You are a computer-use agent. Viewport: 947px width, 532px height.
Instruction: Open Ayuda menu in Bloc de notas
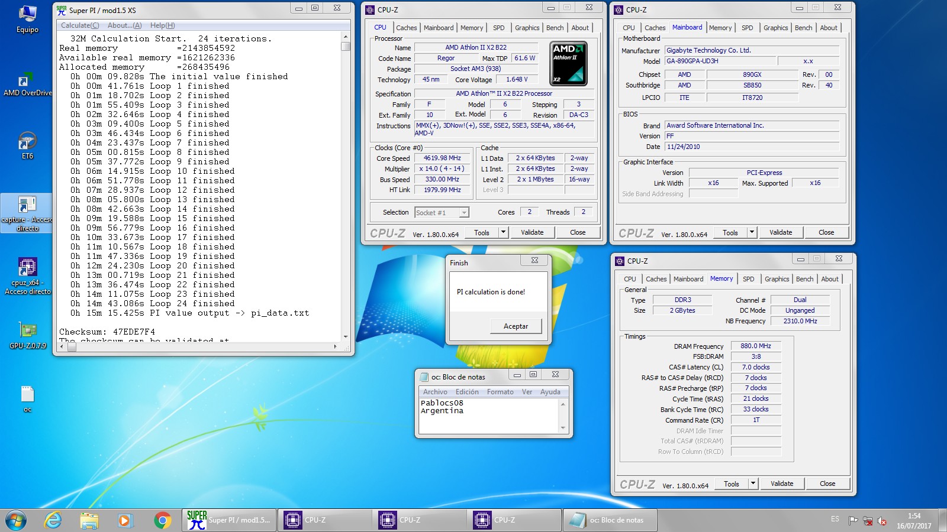tap(550, 392)
